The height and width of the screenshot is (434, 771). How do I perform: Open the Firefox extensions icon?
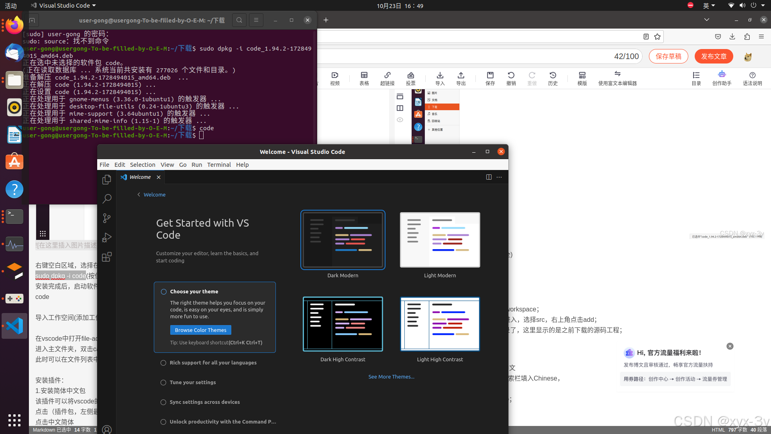click(747, 37)
